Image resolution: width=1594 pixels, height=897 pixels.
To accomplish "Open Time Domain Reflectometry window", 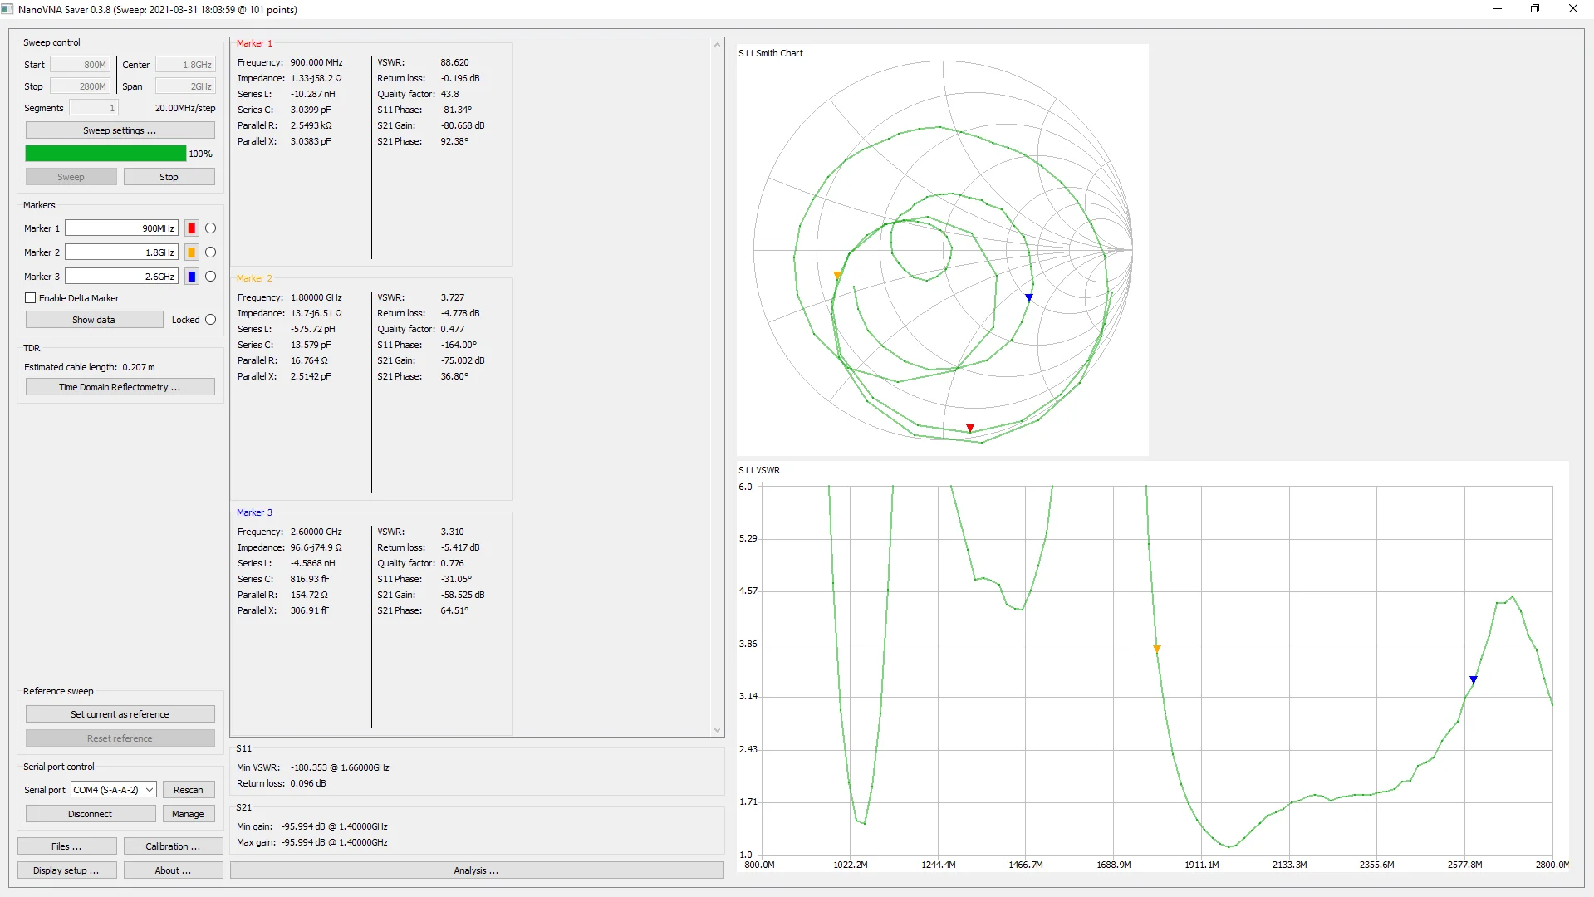I will 120,387.
